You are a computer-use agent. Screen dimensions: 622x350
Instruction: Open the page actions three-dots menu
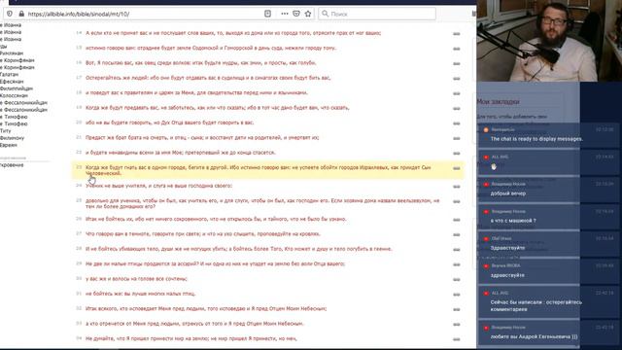point(285,14)
